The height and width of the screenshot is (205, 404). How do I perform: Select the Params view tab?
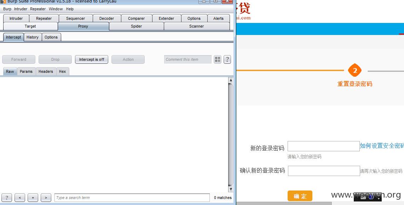tap(26, 71)
